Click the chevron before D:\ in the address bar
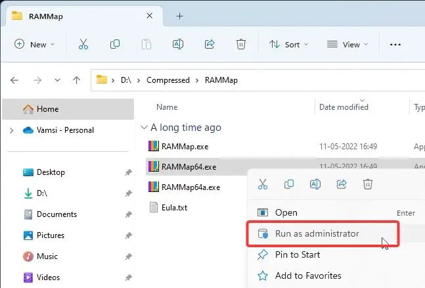 (x=113, y=80)
